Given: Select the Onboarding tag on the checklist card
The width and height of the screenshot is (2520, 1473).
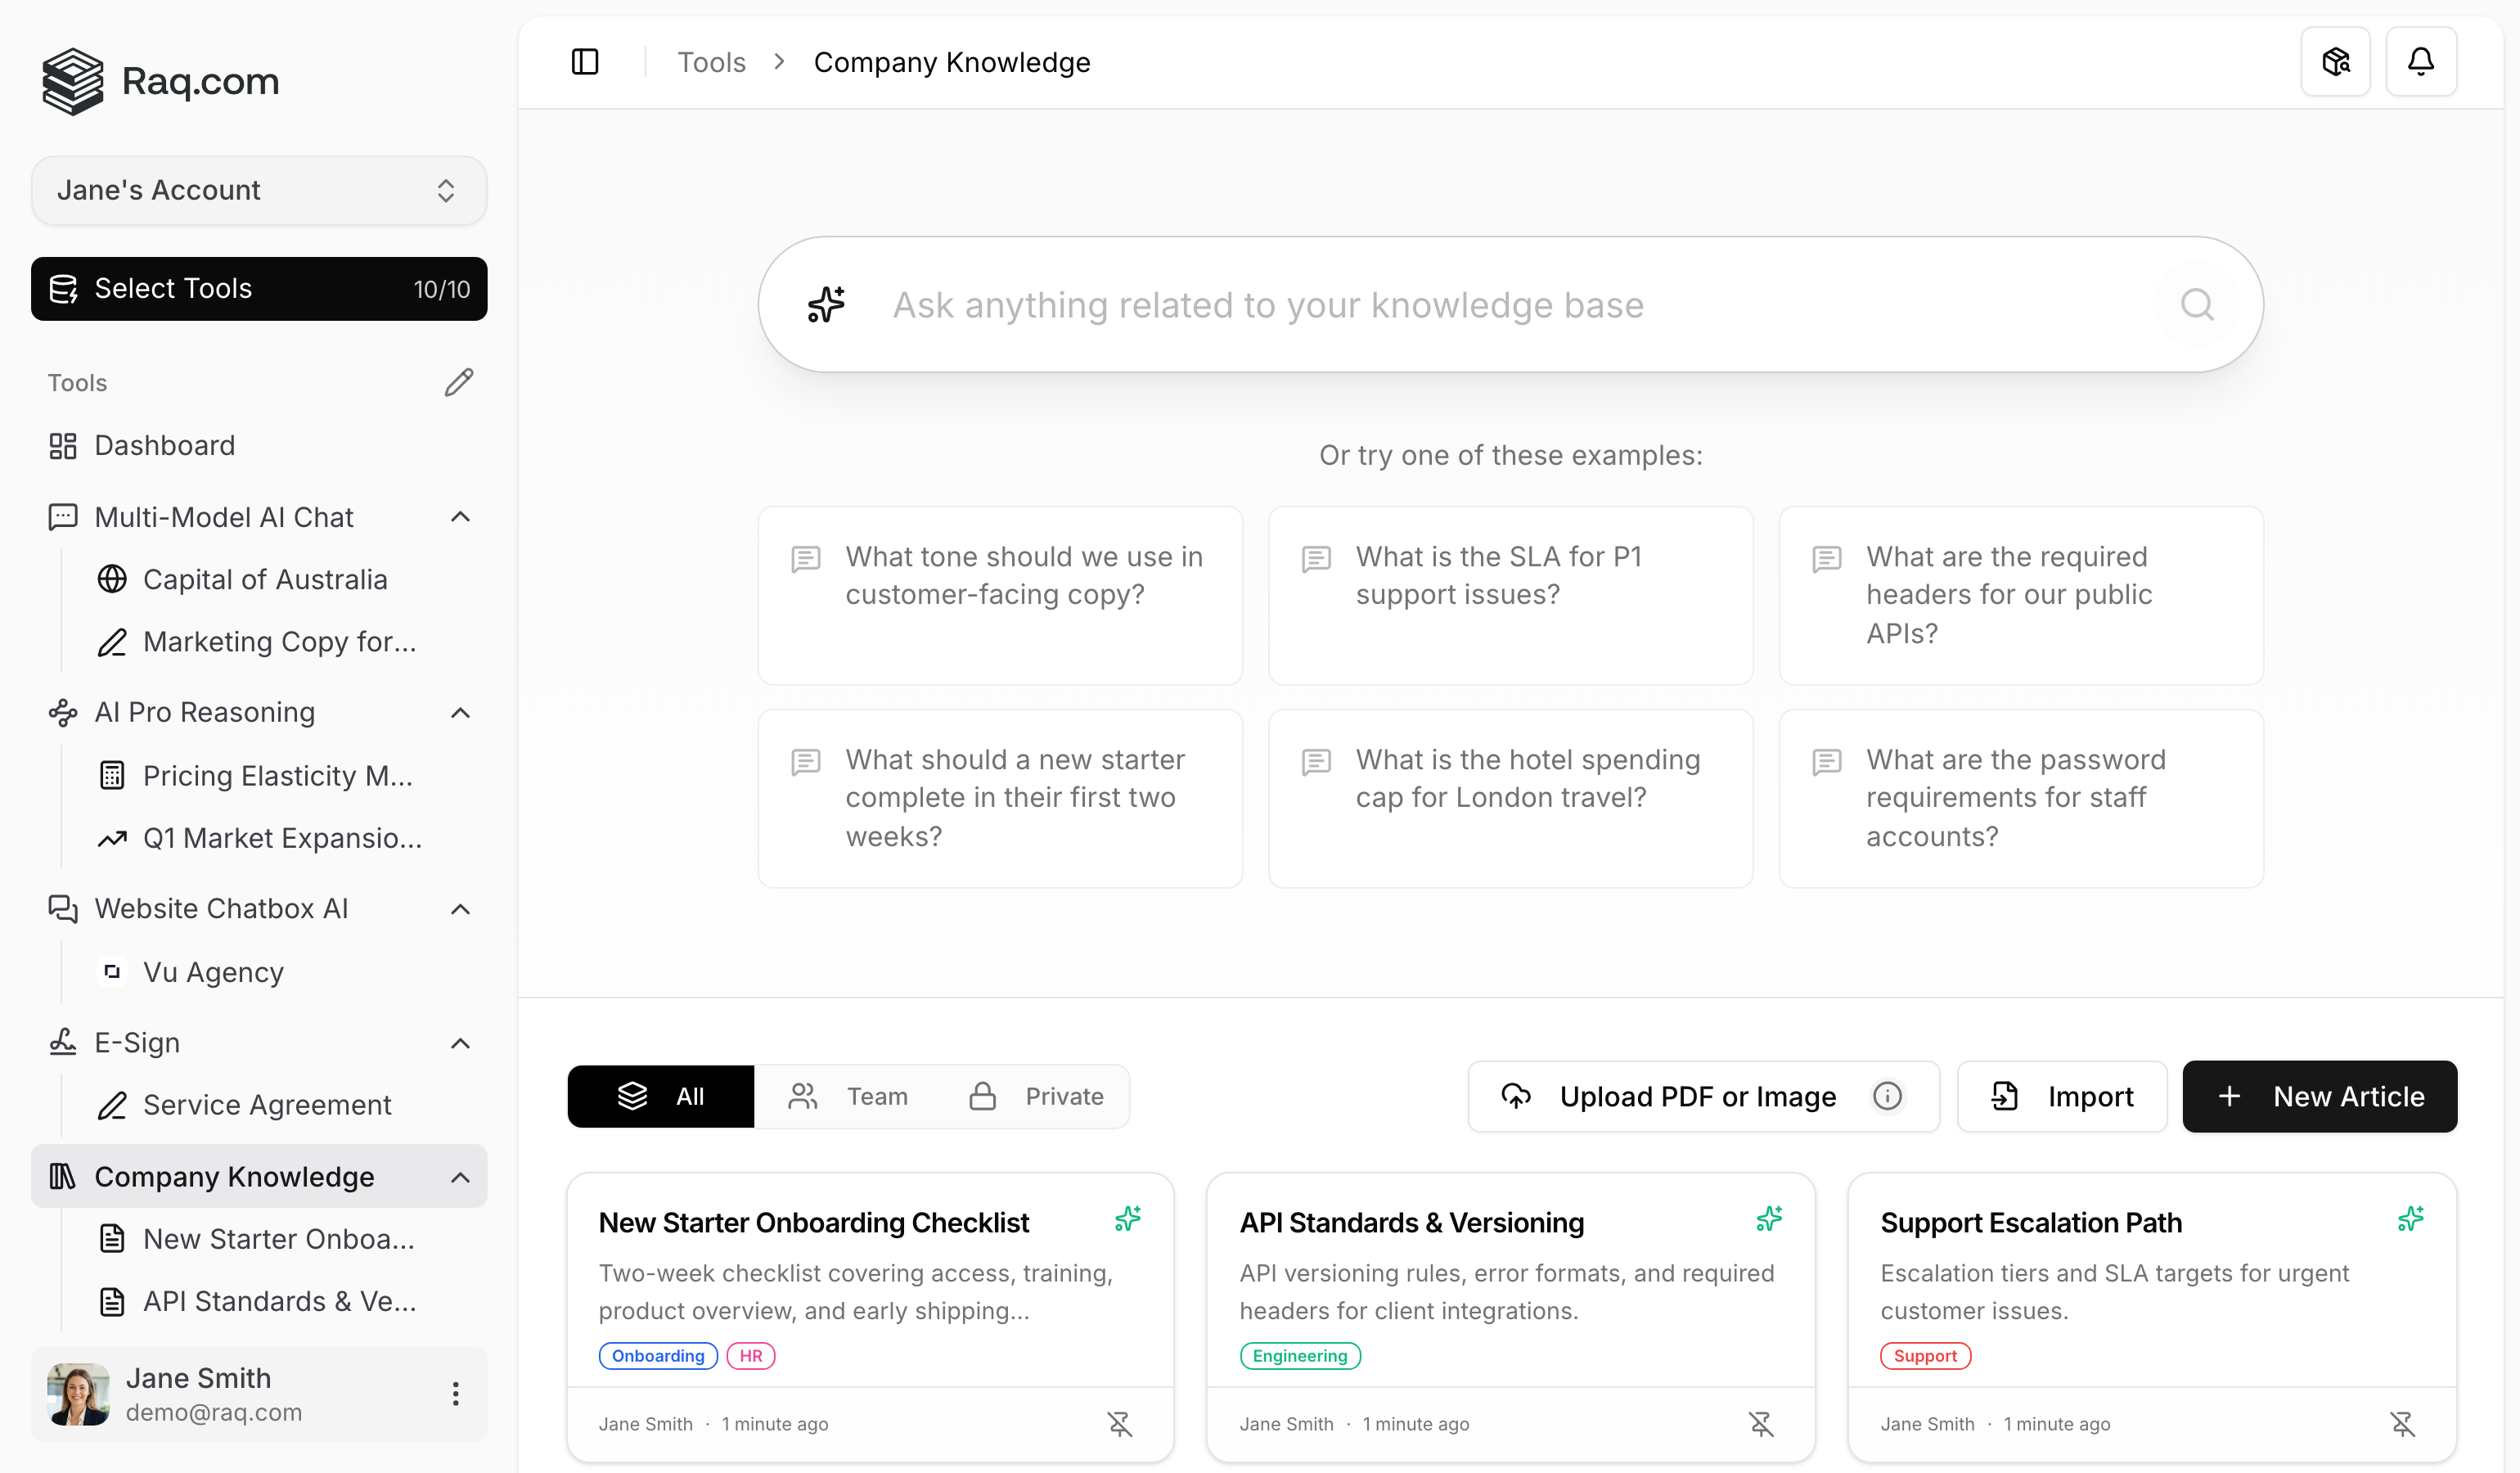Looking at the screenshot, I should [x=657, y=1355].
